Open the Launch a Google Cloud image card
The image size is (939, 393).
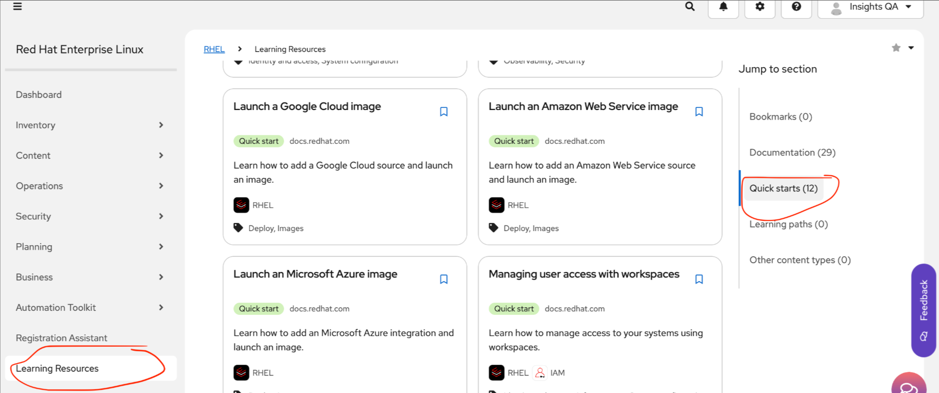(307, 106)
